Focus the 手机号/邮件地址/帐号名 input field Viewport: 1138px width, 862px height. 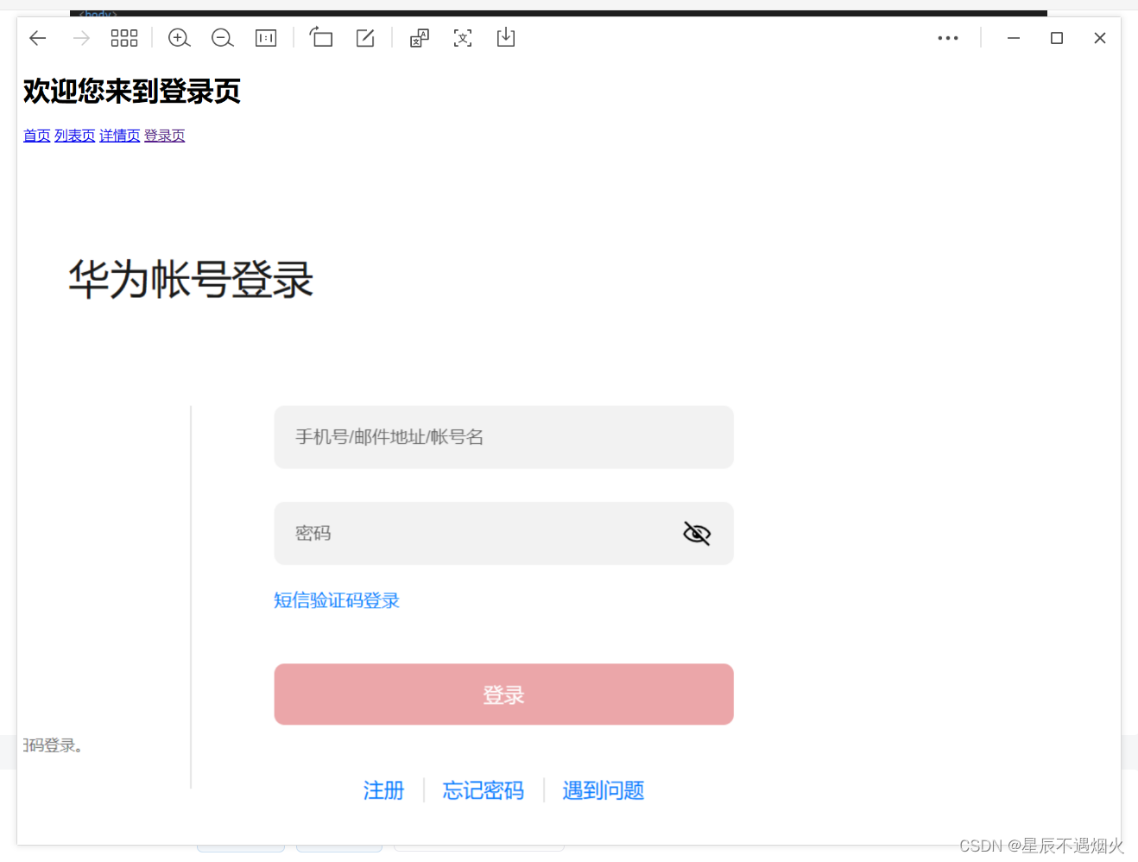504,437
